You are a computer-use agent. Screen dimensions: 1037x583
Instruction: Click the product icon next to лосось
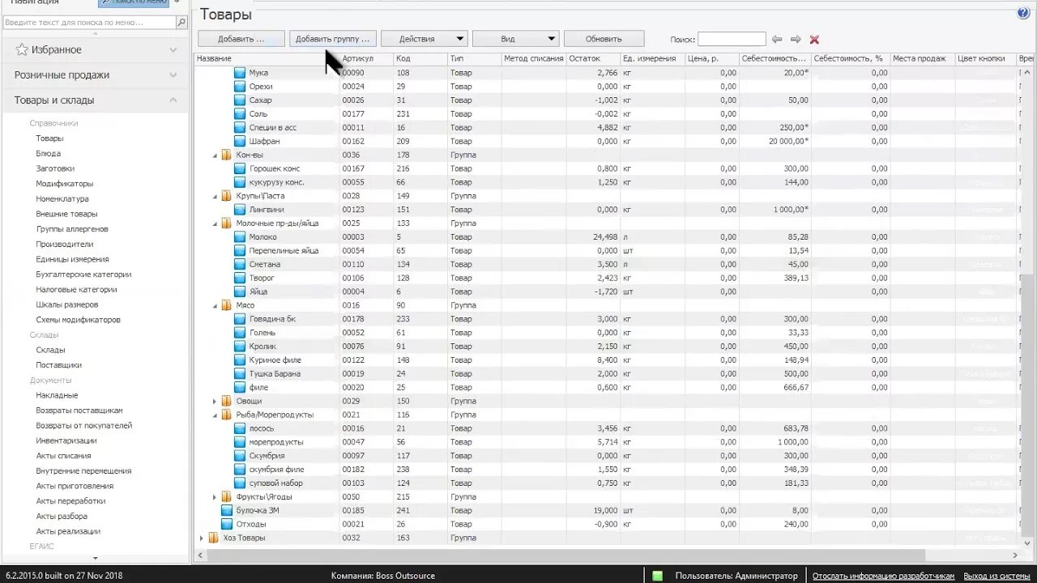pyautogui.click(x=240, y=428)
